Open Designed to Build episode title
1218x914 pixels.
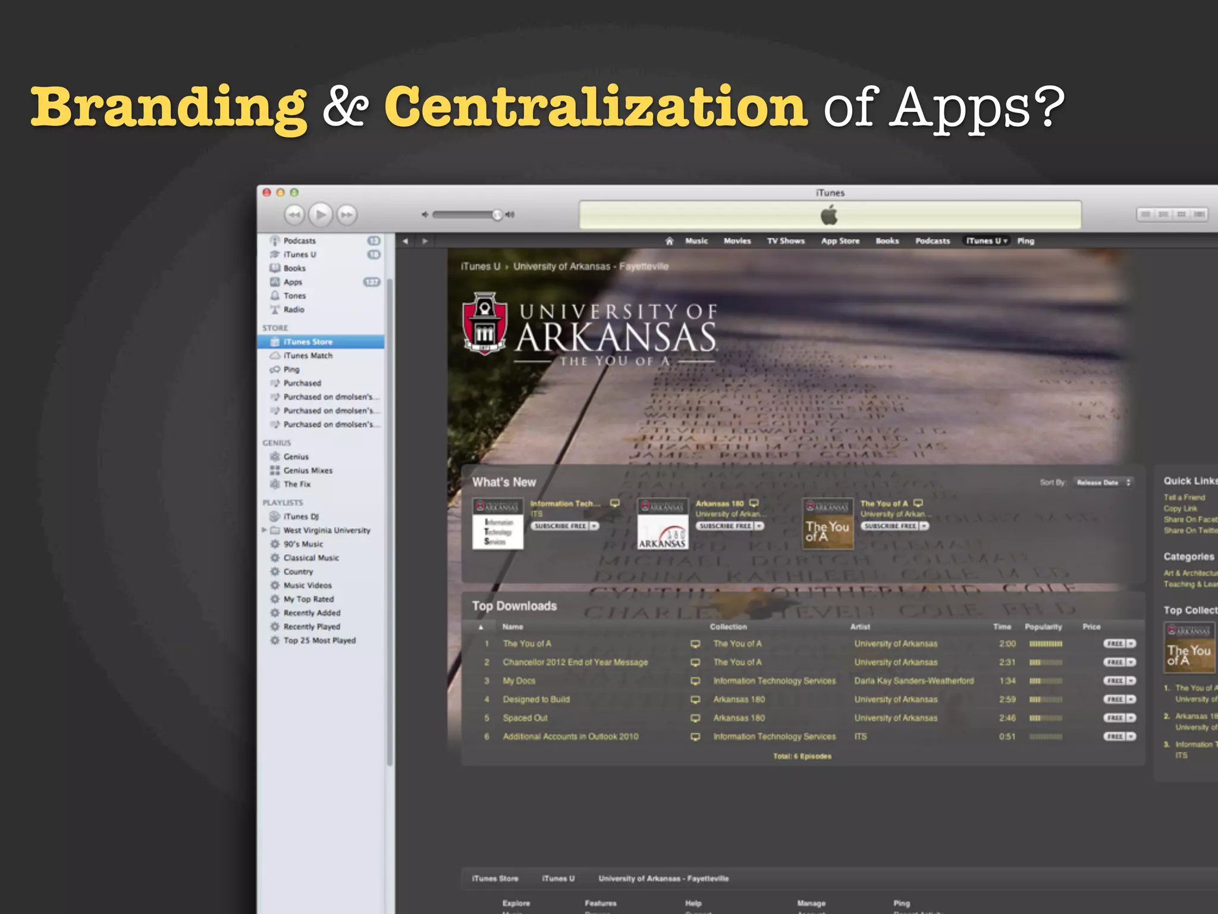point(536,699)
